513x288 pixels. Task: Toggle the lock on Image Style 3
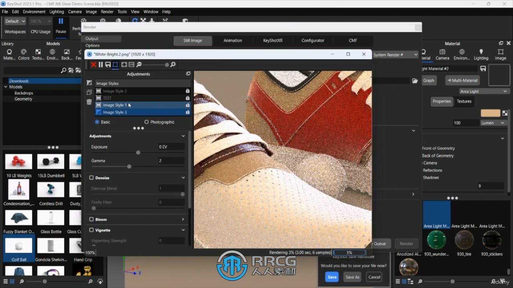click(x=187, y=112)
